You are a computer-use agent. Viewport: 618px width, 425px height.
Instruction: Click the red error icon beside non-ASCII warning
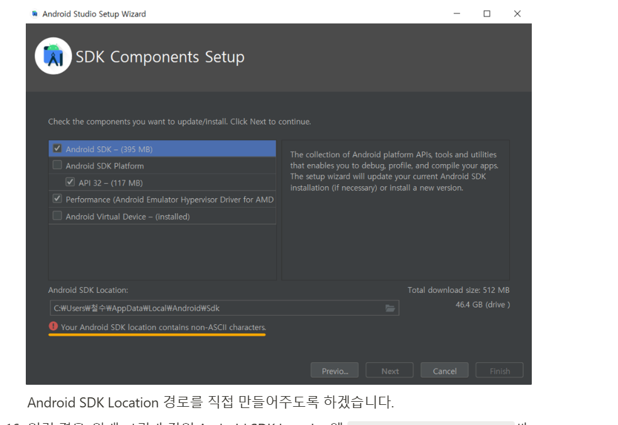(53, 326)
